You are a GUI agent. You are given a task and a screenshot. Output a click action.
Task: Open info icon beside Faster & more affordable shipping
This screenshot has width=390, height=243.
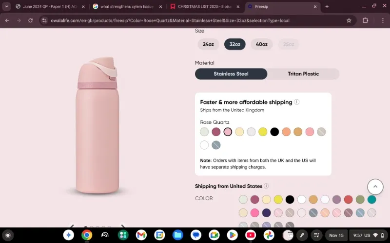[x=297, y=102]
